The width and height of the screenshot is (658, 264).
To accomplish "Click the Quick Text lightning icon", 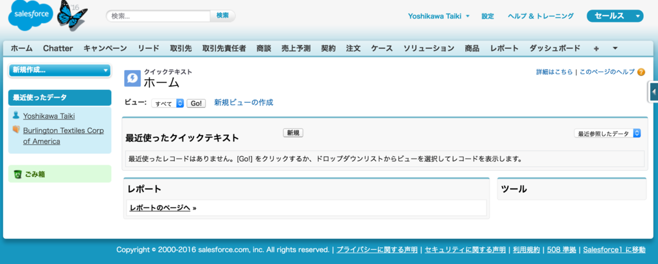I will pyautogui.click(x=132, y=78).
